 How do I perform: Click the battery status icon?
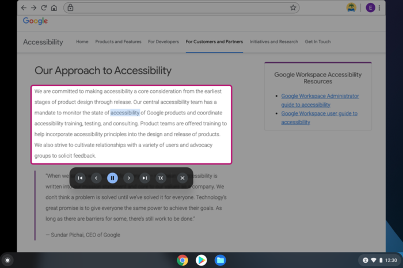coord(381,261)
